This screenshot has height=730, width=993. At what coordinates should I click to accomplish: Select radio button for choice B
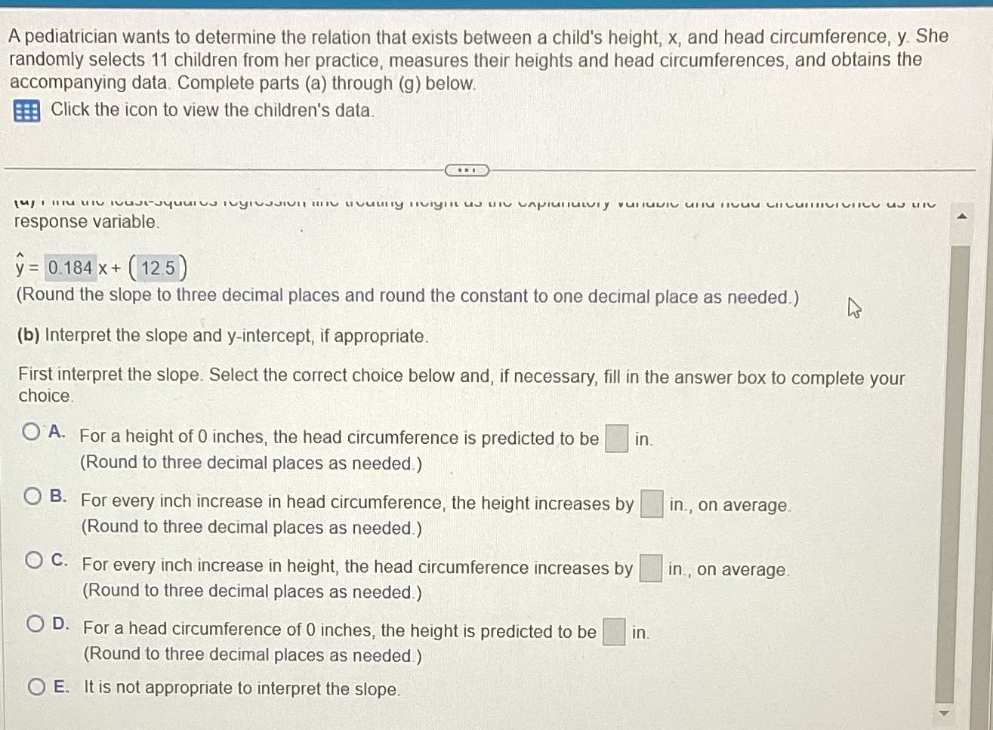pos(32,496)
